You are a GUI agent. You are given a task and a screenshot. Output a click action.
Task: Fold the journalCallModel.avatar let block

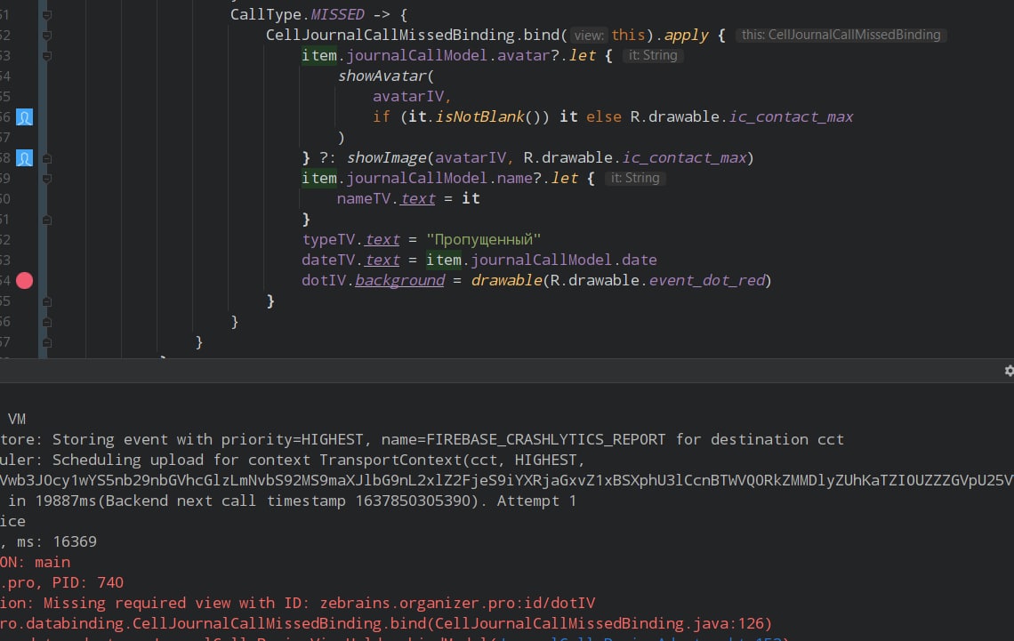pos(46,56)
